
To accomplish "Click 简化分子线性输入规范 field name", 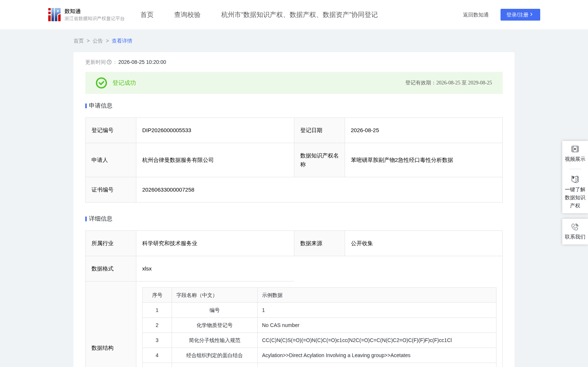I will coord(215,340).
